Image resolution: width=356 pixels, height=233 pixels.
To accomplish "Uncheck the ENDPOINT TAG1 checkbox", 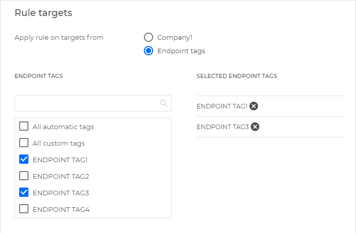I will pyautogui.click(x=24, y=159).
